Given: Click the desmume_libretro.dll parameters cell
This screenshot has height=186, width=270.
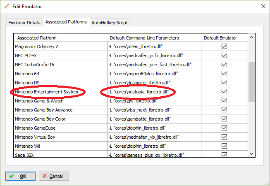Looking at the screenshot, I should [x=154, y=83].
